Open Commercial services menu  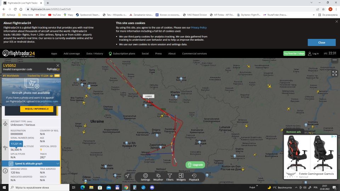(194, 53)
